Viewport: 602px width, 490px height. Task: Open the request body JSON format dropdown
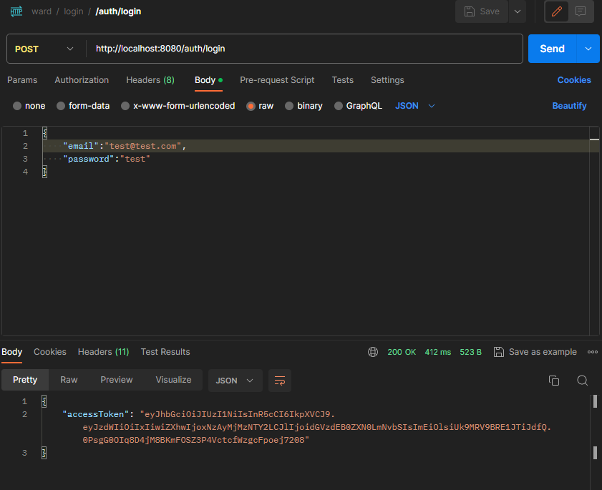[415, 106]
